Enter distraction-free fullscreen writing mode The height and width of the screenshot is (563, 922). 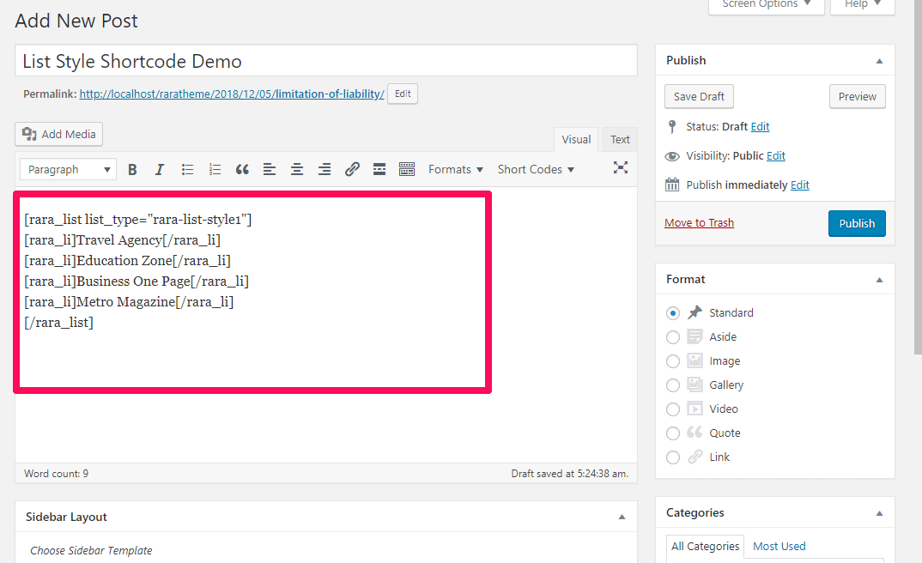(621, 167)
